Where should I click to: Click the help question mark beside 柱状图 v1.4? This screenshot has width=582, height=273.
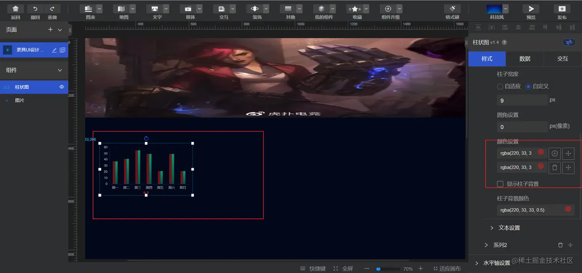pos(505,42)
